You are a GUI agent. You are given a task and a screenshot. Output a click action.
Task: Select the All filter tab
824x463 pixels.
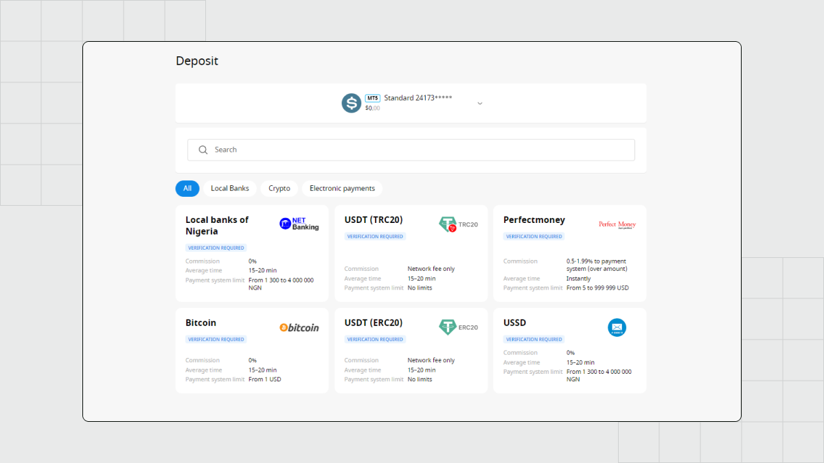pyautogui.click(x=187, y=189)
